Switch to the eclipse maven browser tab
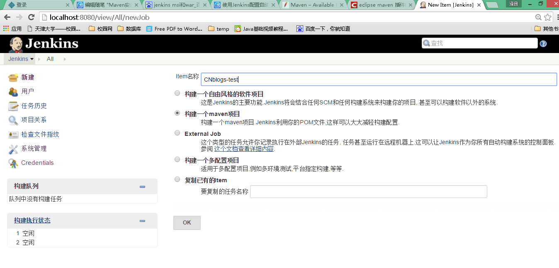Viewport: 559px width, 268px height. pyautogui.click(x=381, y=5)
